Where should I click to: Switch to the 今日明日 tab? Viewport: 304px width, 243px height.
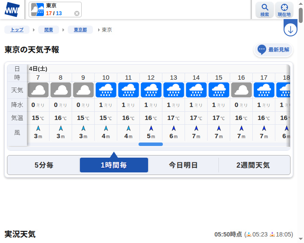click(183, 165)
